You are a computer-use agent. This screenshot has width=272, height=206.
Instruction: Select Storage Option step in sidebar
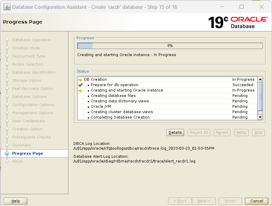(27, 80)
